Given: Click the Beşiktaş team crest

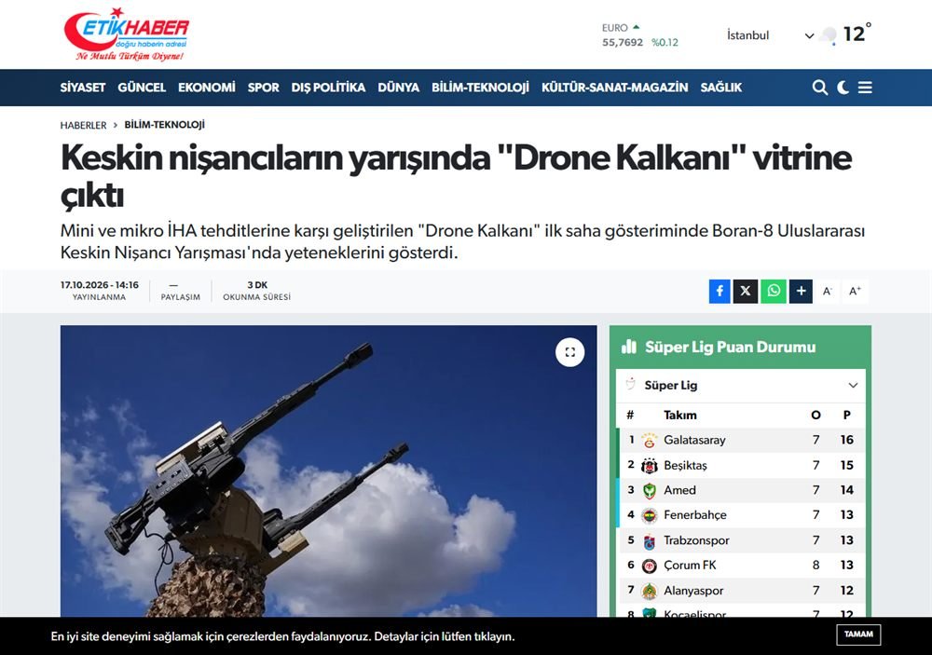Looking at the screenshot, I should click(x=649, y=466).
